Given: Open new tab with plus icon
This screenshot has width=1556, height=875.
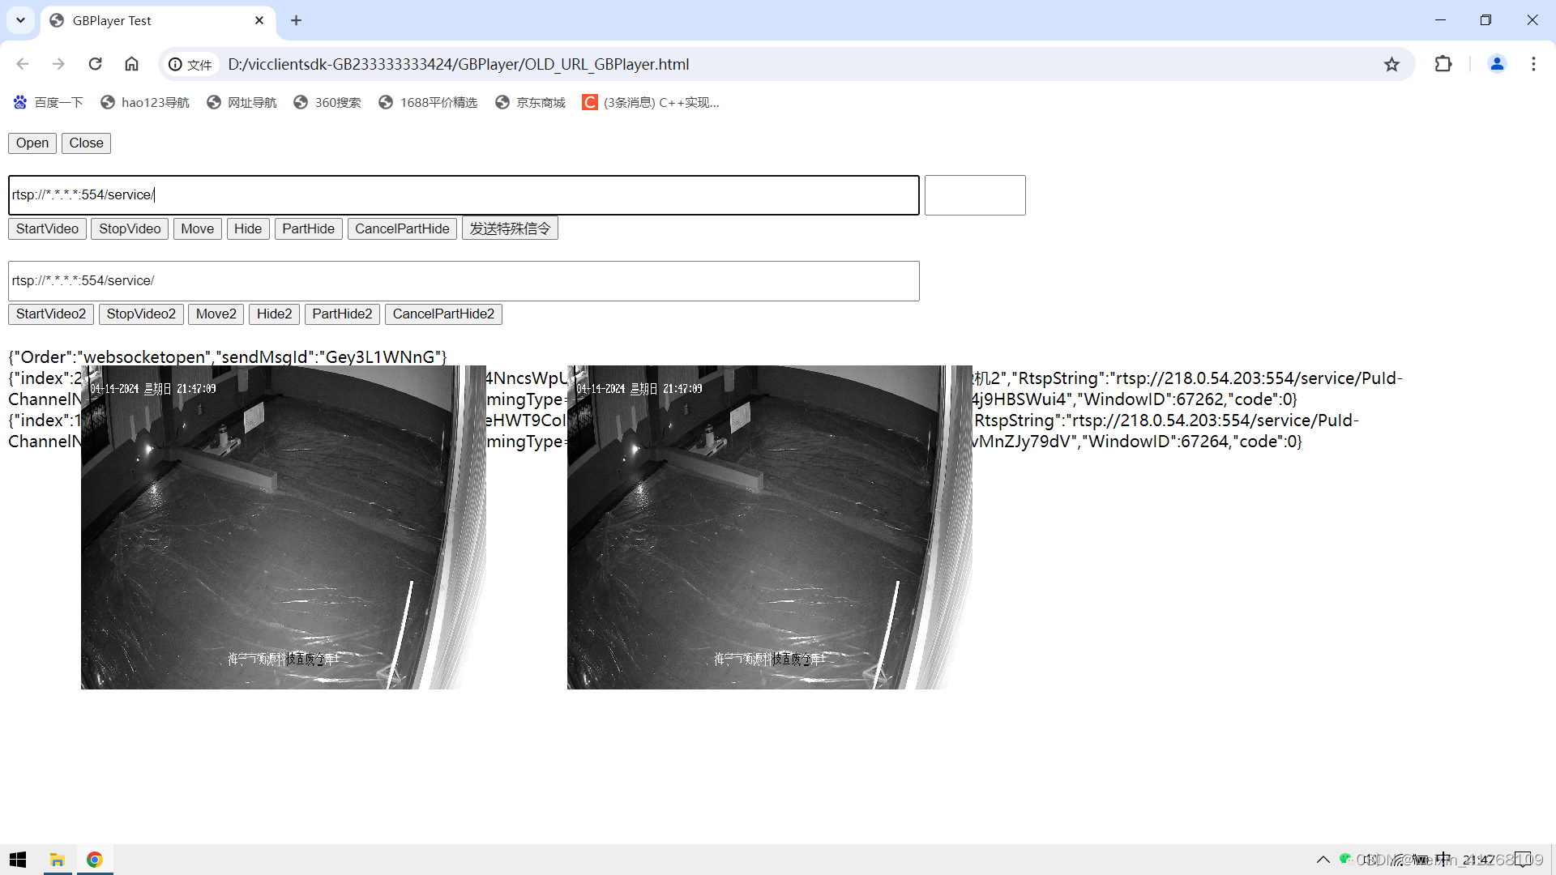Looking at the screenshot, I should click(296, 20).
